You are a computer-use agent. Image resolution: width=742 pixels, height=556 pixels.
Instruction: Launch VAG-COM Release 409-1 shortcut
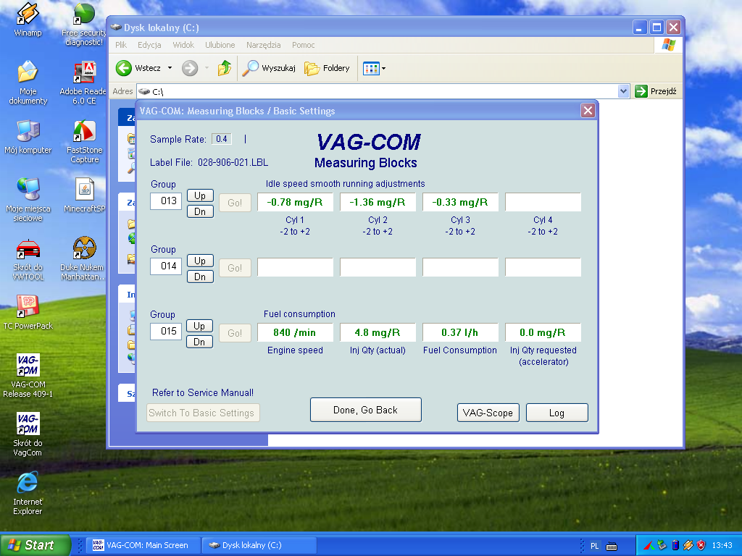[28, 376]
